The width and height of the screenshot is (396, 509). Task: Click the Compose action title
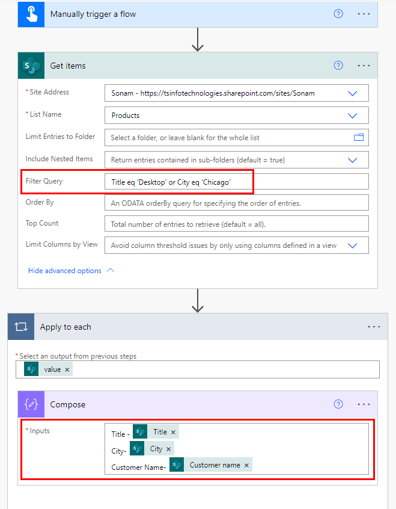pyautogui.click(x=68, y=404)
